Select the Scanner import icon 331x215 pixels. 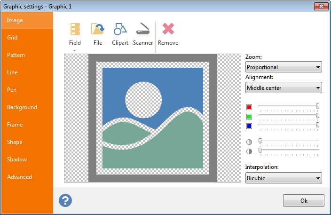[x=143, y=30]
